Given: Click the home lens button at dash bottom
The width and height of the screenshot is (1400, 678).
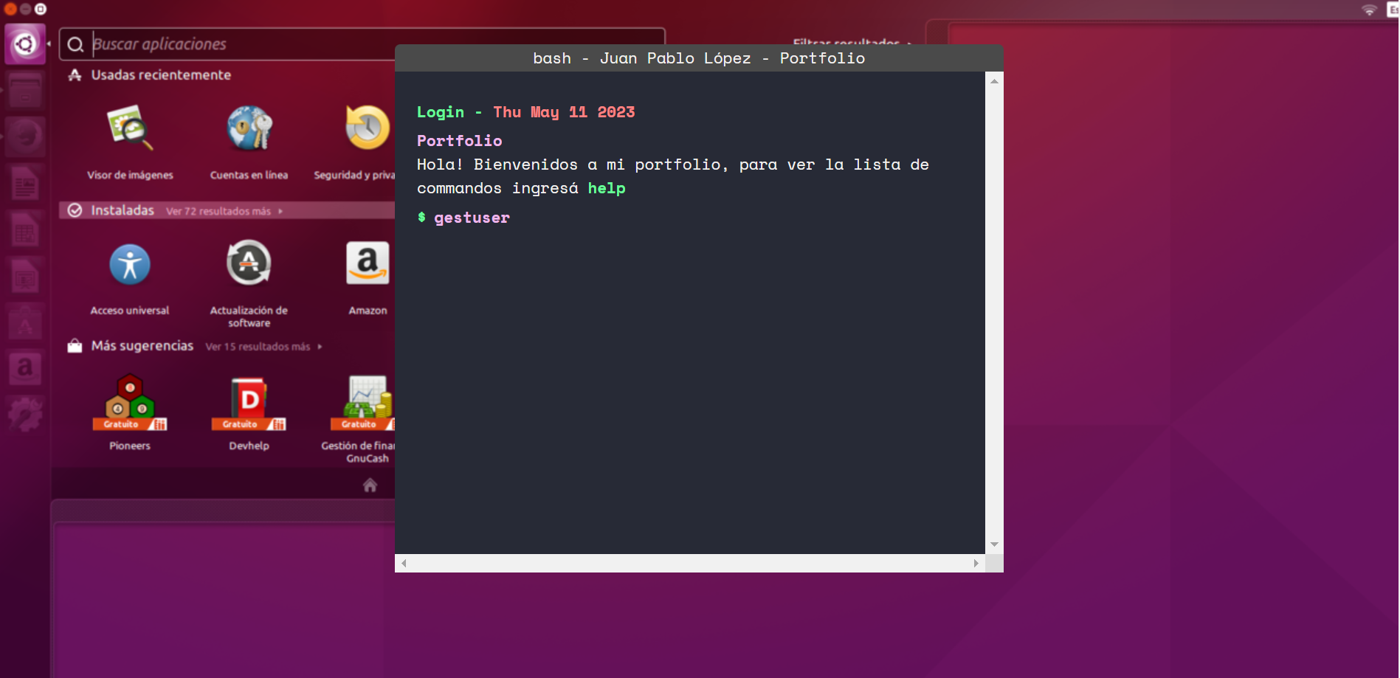Looking at the screenshot, I should coord(369,485).
